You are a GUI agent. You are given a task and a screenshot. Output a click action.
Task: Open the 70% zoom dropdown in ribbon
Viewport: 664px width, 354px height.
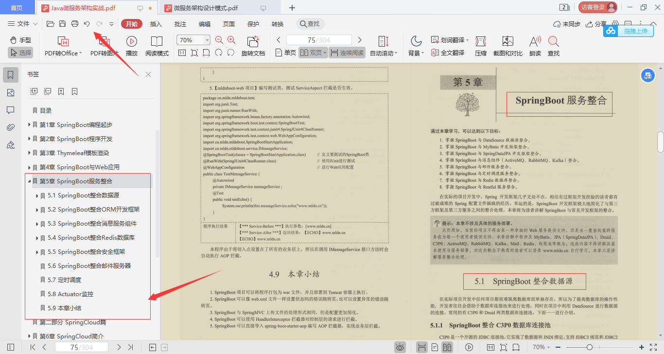(208, 40)
